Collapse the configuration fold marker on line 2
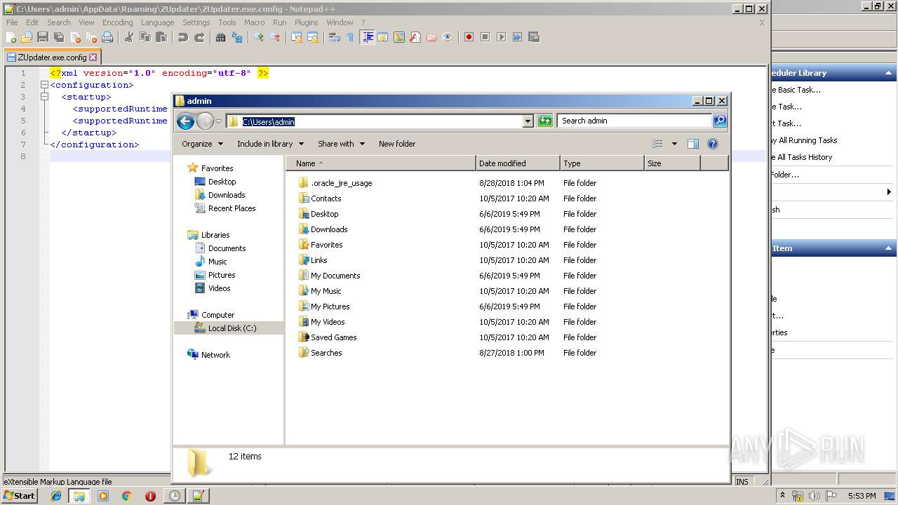This screenshot has height=505, width=898. 44,85
